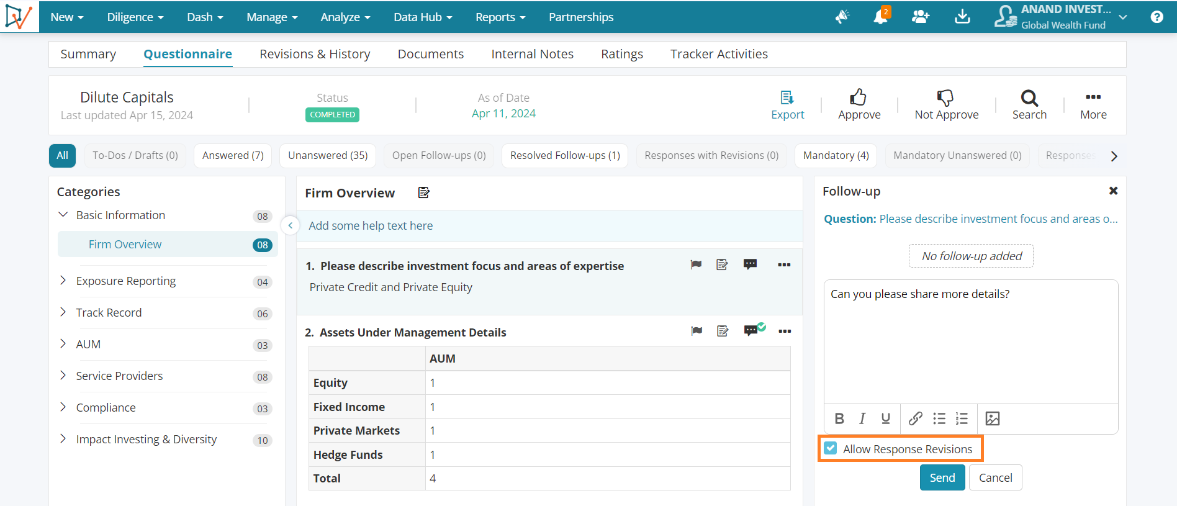This screenshot has width=1177, height=506.
Task: Open the New dropdown menu
Action: (x=67, y=17)
